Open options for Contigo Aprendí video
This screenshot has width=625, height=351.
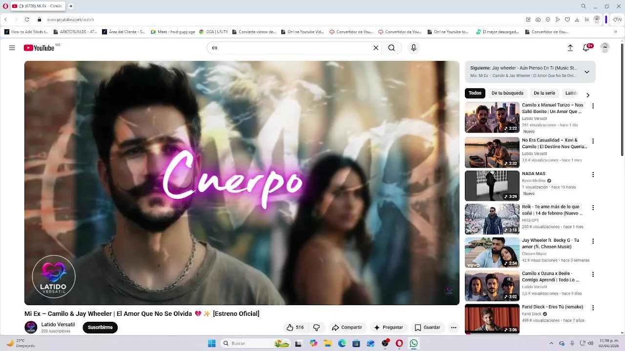593,274
